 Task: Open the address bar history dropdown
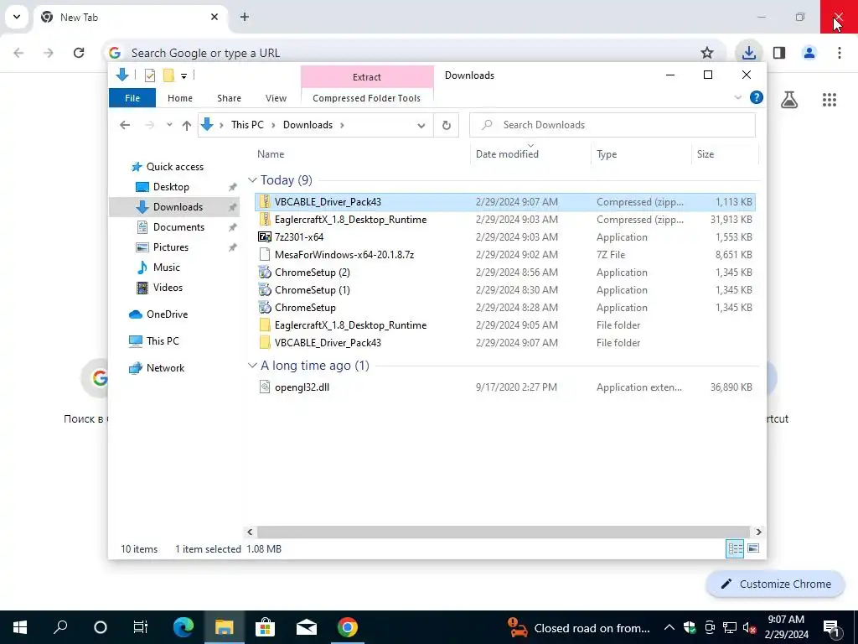tap(421, 126)
